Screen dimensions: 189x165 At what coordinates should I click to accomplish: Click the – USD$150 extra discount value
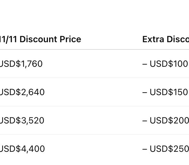(x=165, y=92)
